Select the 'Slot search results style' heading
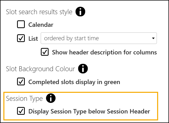Viewport: 169px width, 123px height. (39, 12)
